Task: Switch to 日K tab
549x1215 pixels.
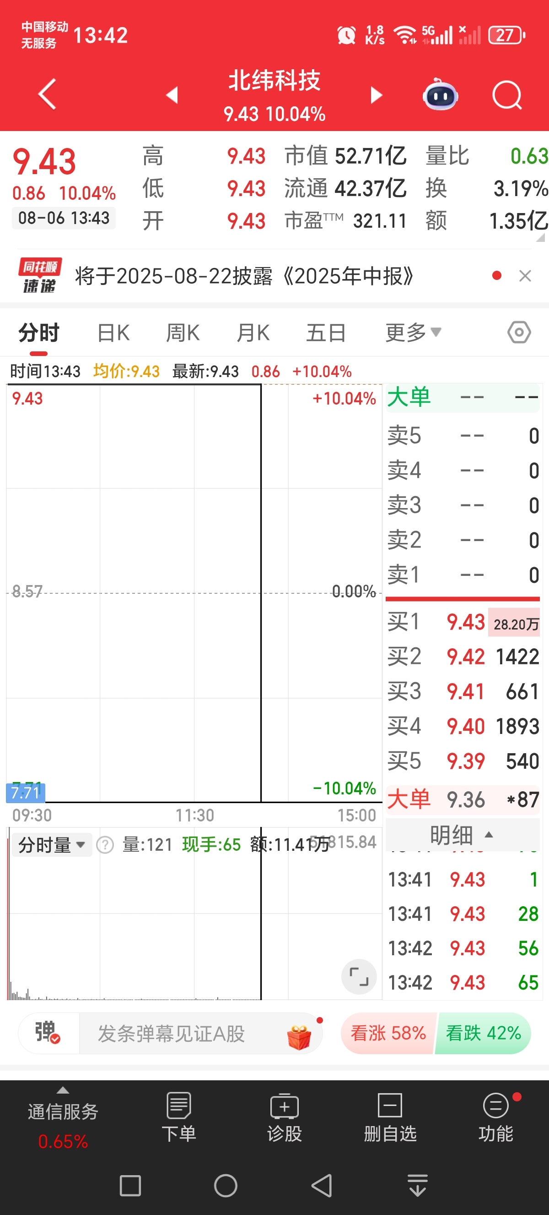Action: [x=113, y=333]
